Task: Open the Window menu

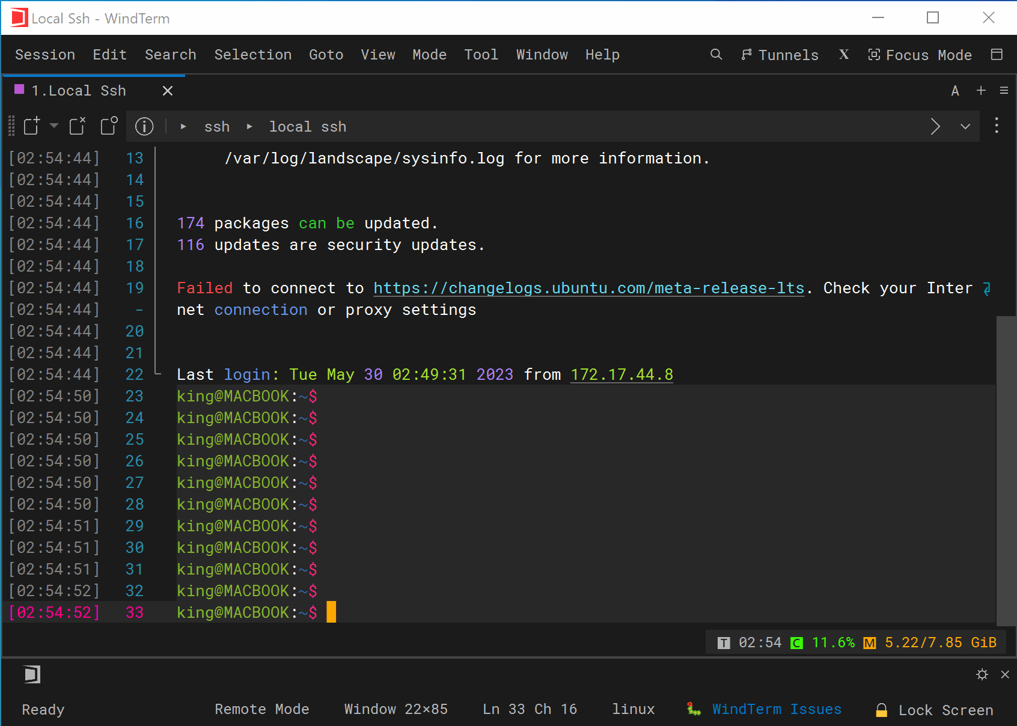Action: 542,55
